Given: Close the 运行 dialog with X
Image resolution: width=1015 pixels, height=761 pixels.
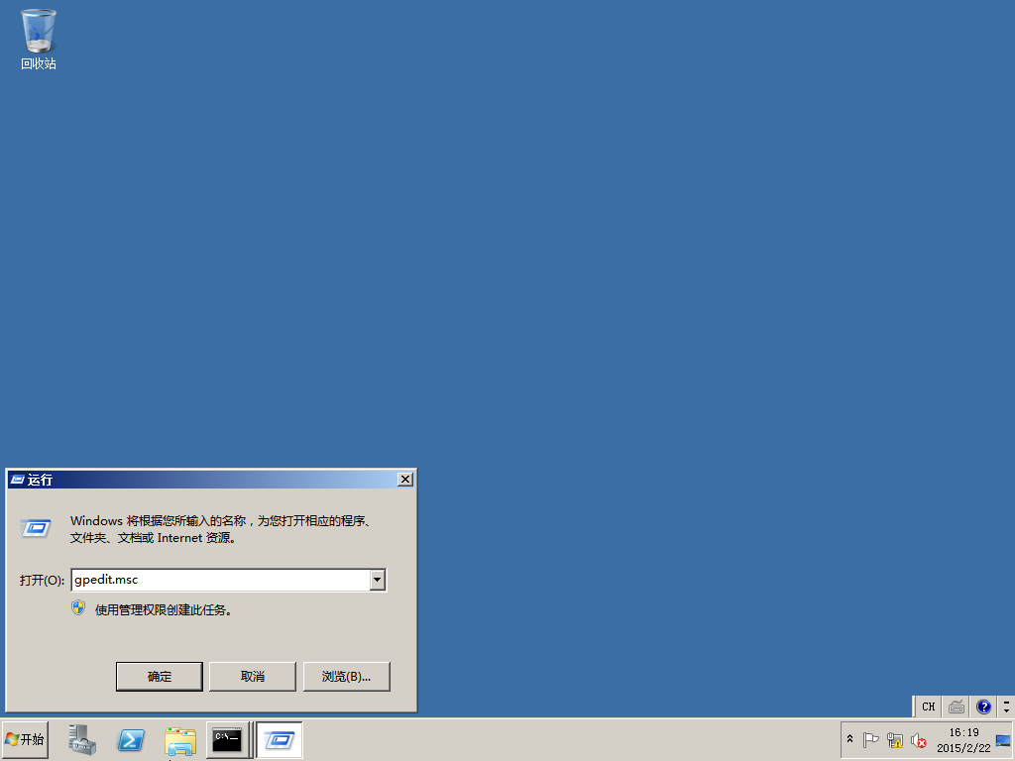Looking at the screenshot, I should tap(405, 479).
